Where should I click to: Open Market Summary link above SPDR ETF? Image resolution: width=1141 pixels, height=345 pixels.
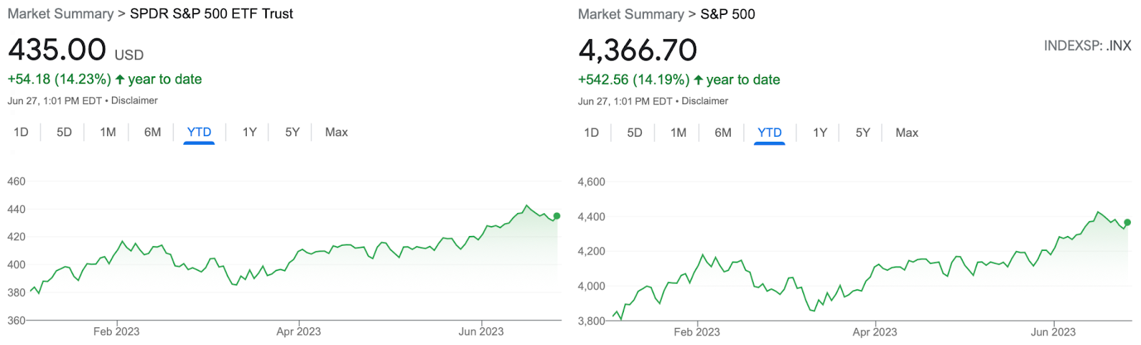(x=61, y=14)
